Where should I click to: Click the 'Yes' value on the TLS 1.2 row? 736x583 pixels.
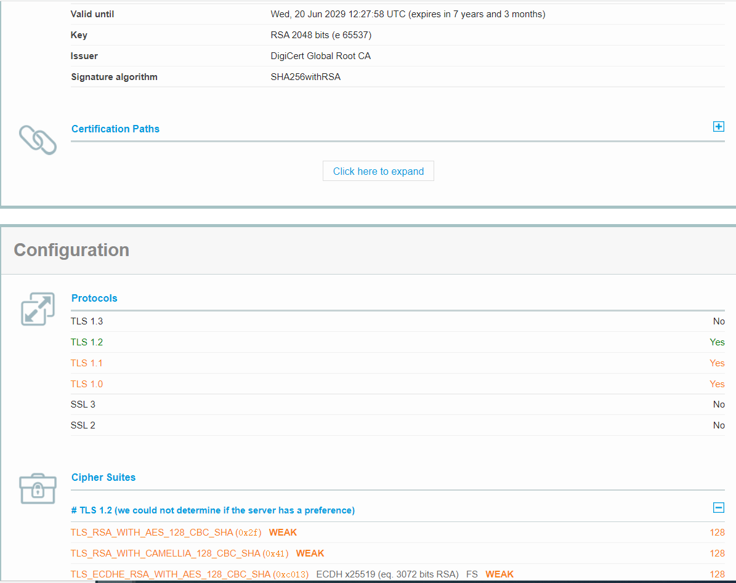coord(717,342)
